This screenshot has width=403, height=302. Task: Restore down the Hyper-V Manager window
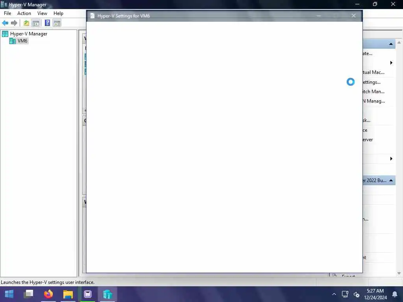pos(375,4)
